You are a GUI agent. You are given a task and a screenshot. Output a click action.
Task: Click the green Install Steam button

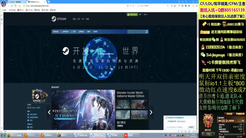(132, 14)
